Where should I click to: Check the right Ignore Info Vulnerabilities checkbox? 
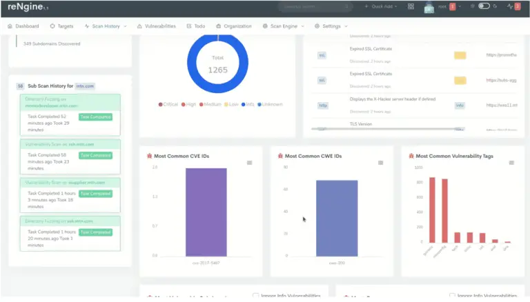click(452, 296)
